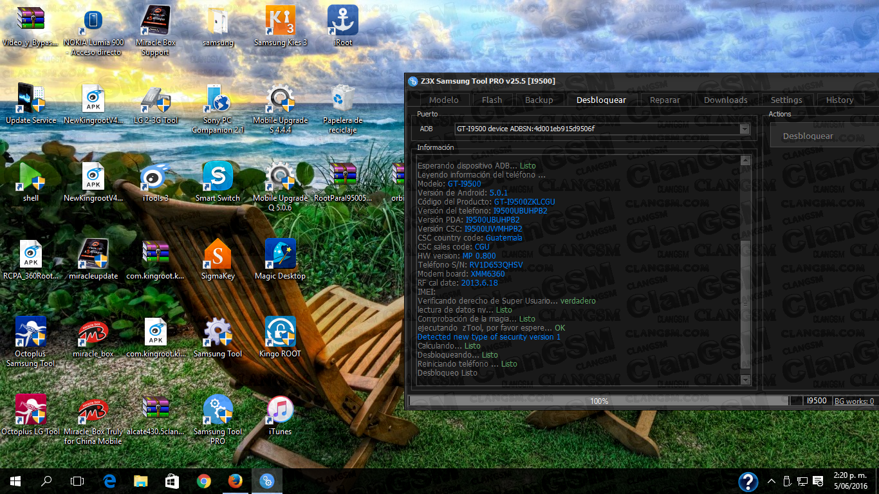Open com.kingroot.ki APK file icon
The width and height of the screenshot is (879, 494).
pyautogui.click(x=156, y=332)
